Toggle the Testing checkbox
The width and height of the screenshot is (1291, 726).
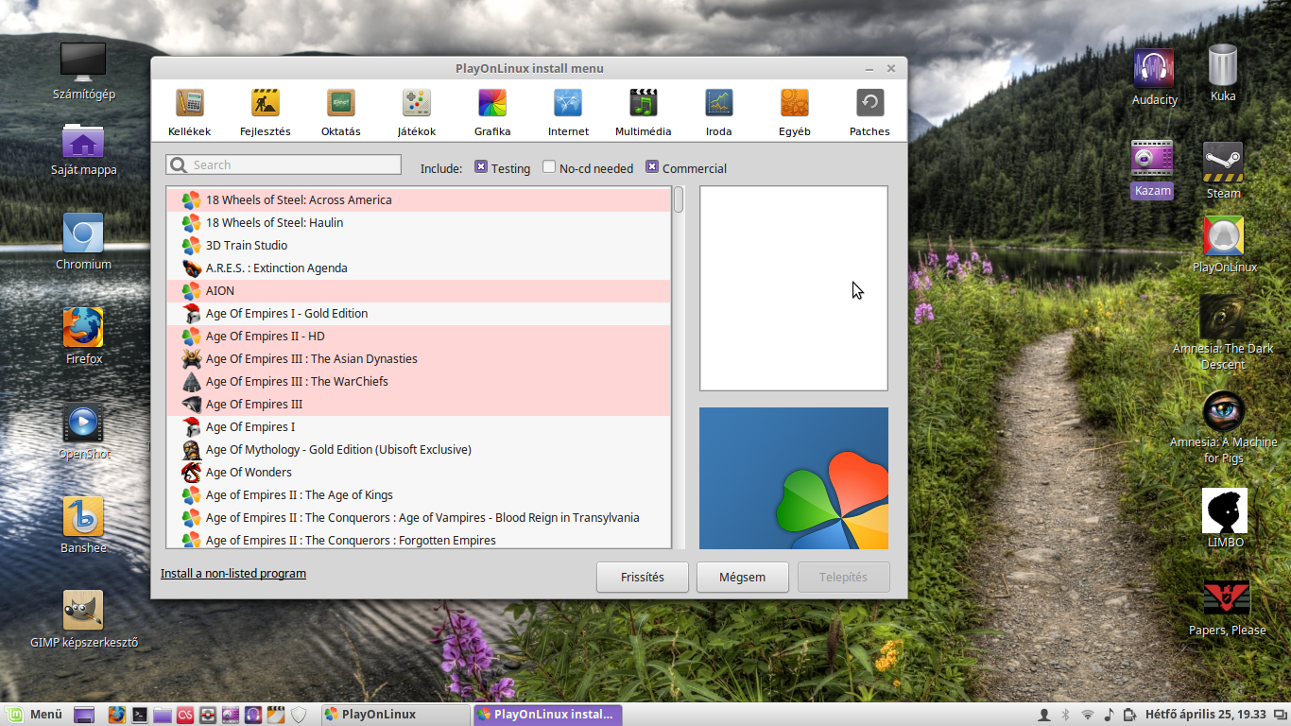click(x=481, y=167)
